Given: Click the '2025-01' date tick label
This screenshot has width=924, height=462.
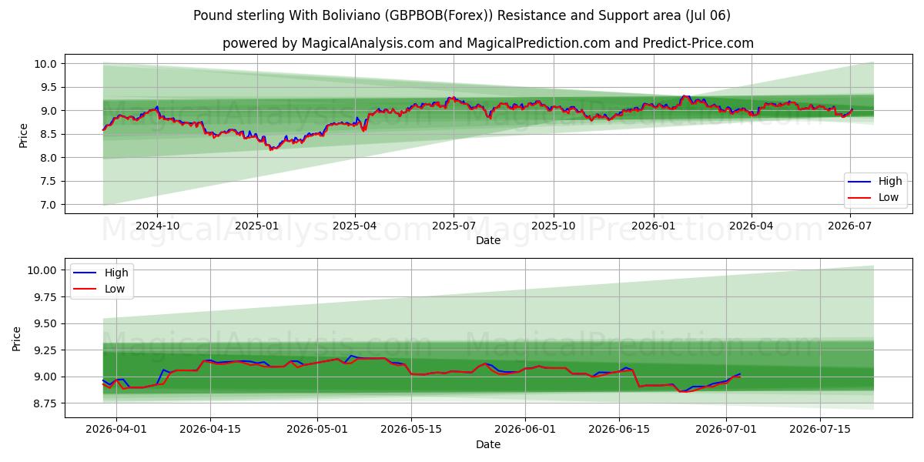Looking at the screenshot, I should point(256,226).
